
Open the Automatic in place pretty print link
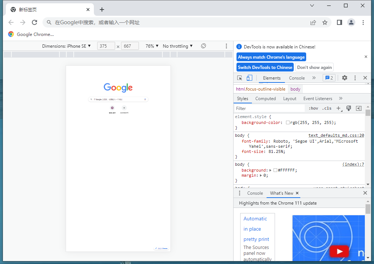pos(256,229)
